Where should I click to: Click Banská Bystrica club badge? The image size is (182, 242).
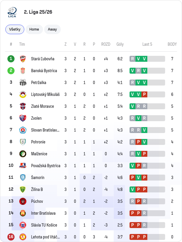click(23, 71)
